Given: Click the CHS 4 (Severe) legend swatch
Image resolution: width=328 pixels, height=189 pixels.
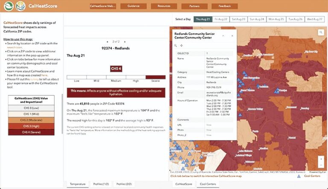Looking at the screenshot, I should (31, 132).
